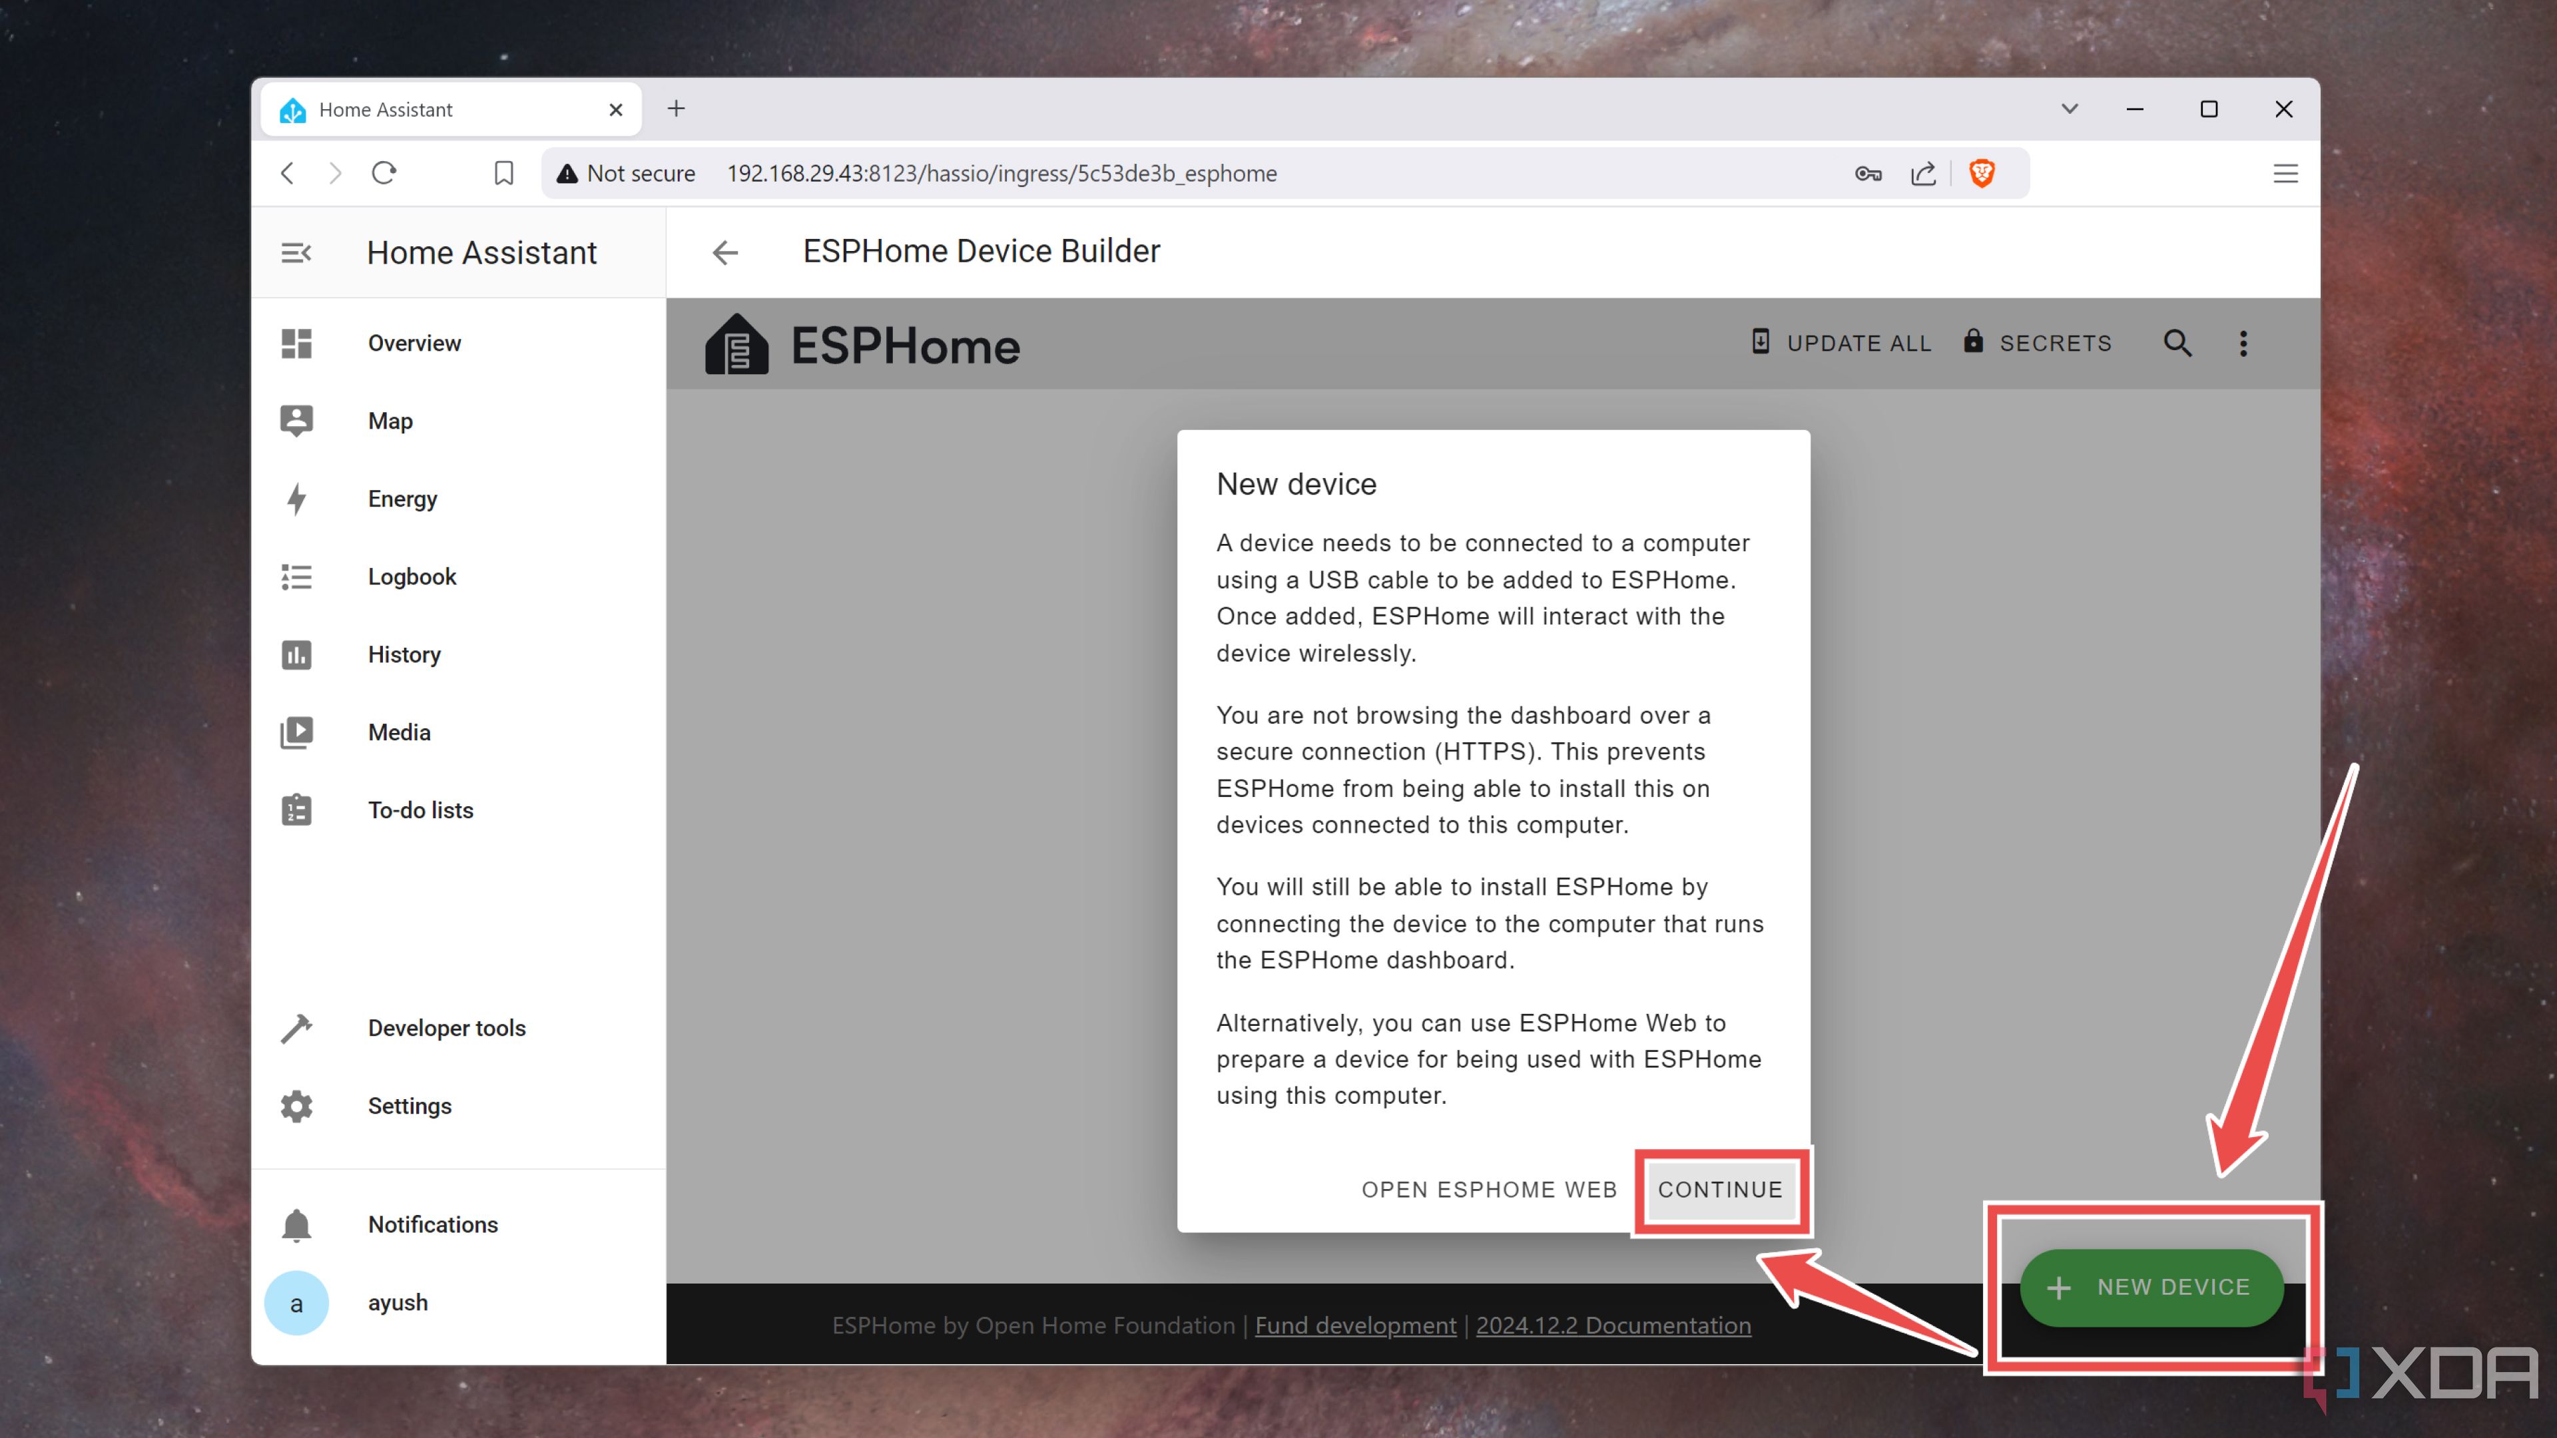Image resolution: width=2557 pixels, height=1438 pixels.
Task: Open the tab search dropdown chevron
Action: coord(2070,108)
